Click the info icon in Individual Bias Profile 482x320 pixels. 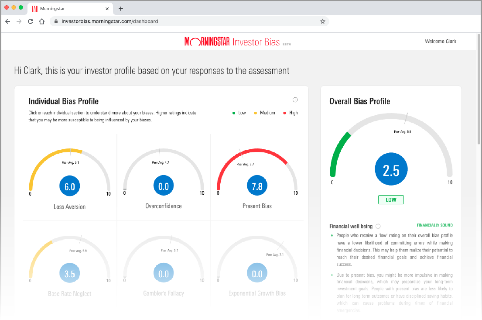pos(295,100)
